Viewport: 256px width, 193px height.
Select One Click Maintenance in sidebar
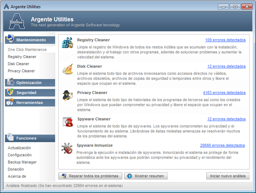point(27,49)
